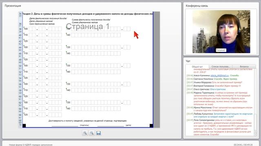Select Ирина Махоткина's chat message
This screenshot has height=146, width=261.
point(219,109)
